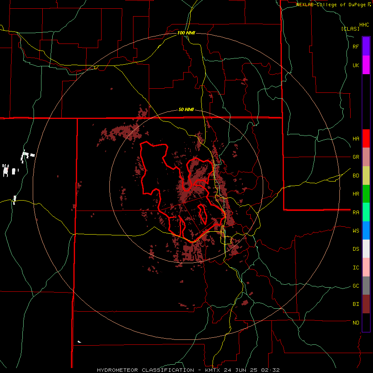The image size is (373, 373).
Task: Click the IC legend label
Action: coord(356,268)
